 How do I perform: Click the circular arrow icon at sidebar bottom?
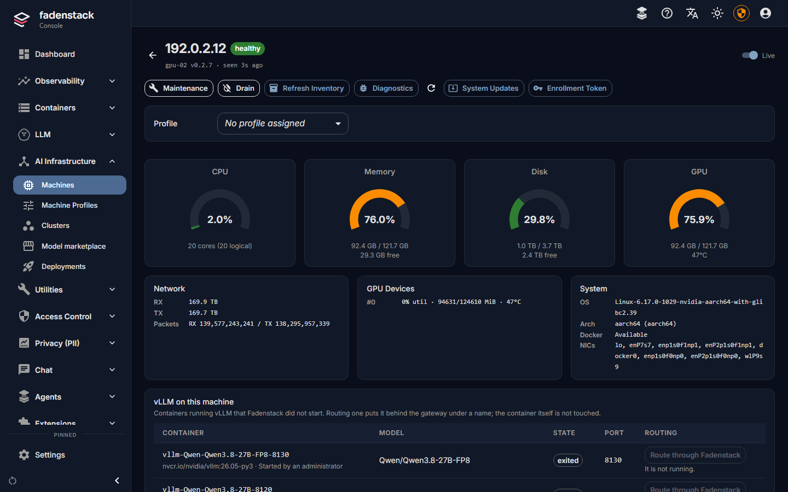pos(13,481)
